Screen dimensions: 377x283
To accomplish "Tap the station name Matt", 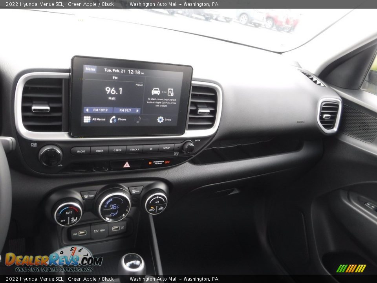I will click(112, 98).
